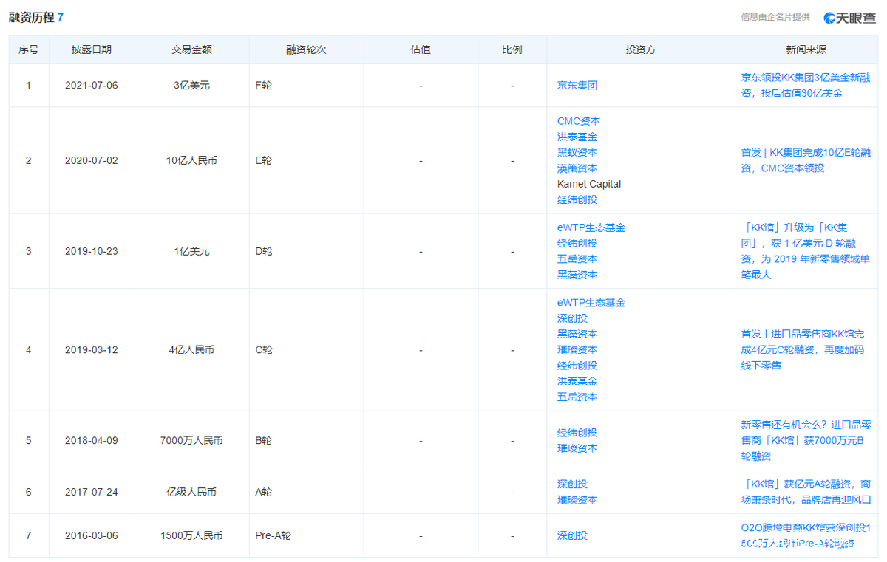The image size is (887, 562).
Task: Select amount cell 亿级人民币
Action: pos(191,493)
